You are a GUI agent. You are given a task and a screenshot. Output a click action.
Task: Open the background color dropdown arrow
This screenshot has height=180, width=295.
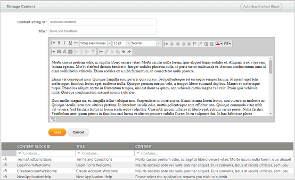tap(230, 44)
